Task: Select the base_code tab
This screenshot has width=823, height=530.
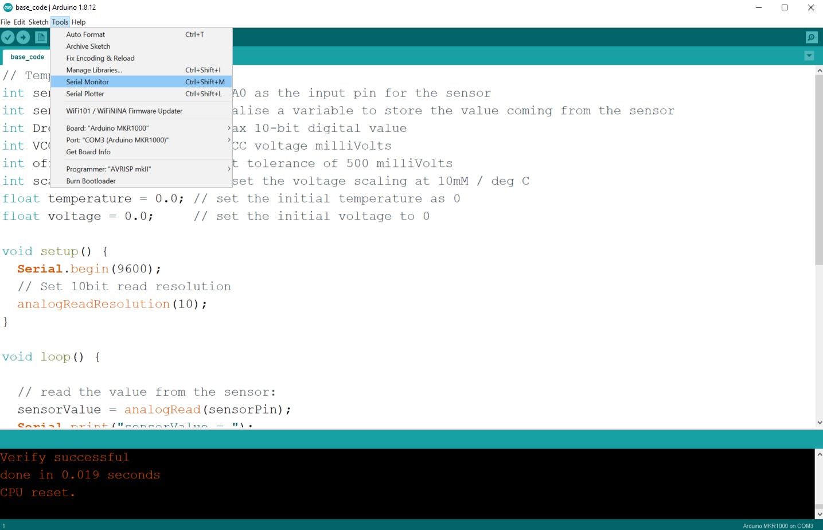Action: [27, 57]
